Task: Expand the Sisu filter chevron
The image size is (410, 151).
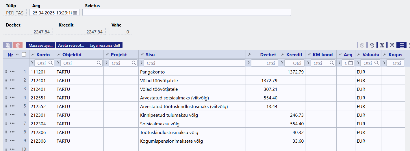Action: click(x=141, y=63)
